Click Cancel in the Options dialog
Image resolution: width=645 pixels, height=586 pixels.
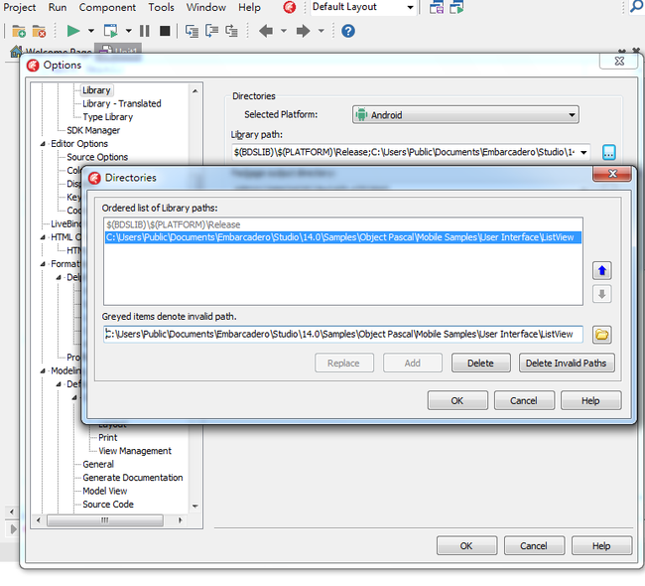coord(534,545)
